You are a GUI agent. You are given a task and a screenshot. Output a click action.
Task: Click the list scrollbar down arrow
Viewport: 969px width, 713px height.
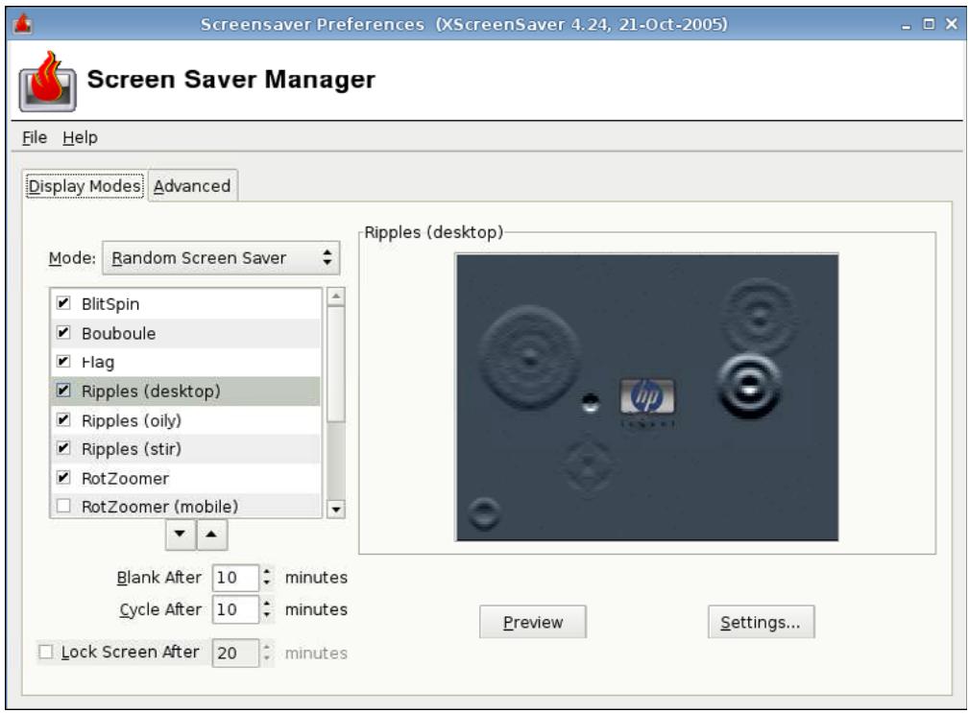[335, 510]
